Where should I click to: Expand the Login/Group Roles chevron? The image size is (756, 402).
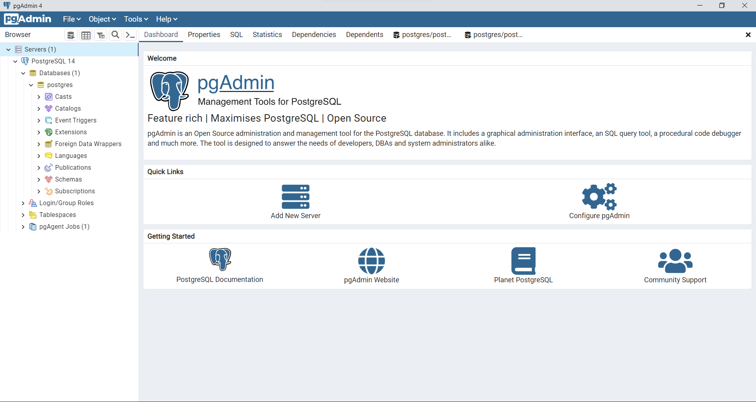[x=23, y=203]
